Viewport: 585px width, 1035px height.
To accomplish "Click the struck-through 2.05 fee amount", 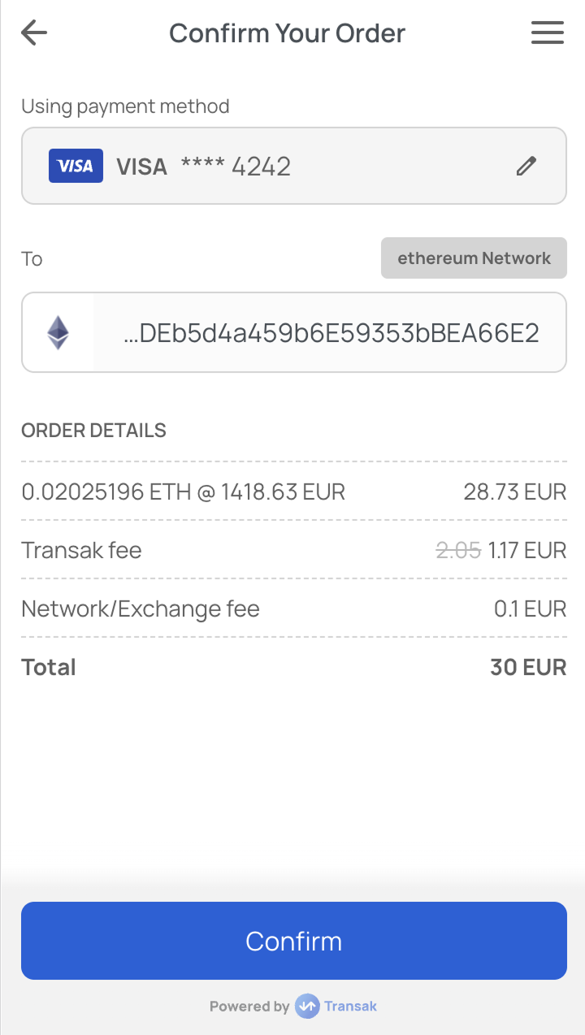I will click(x=458, y=550).
